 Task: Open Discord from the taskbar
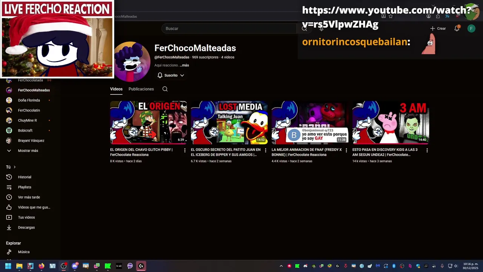coord(75,266)
